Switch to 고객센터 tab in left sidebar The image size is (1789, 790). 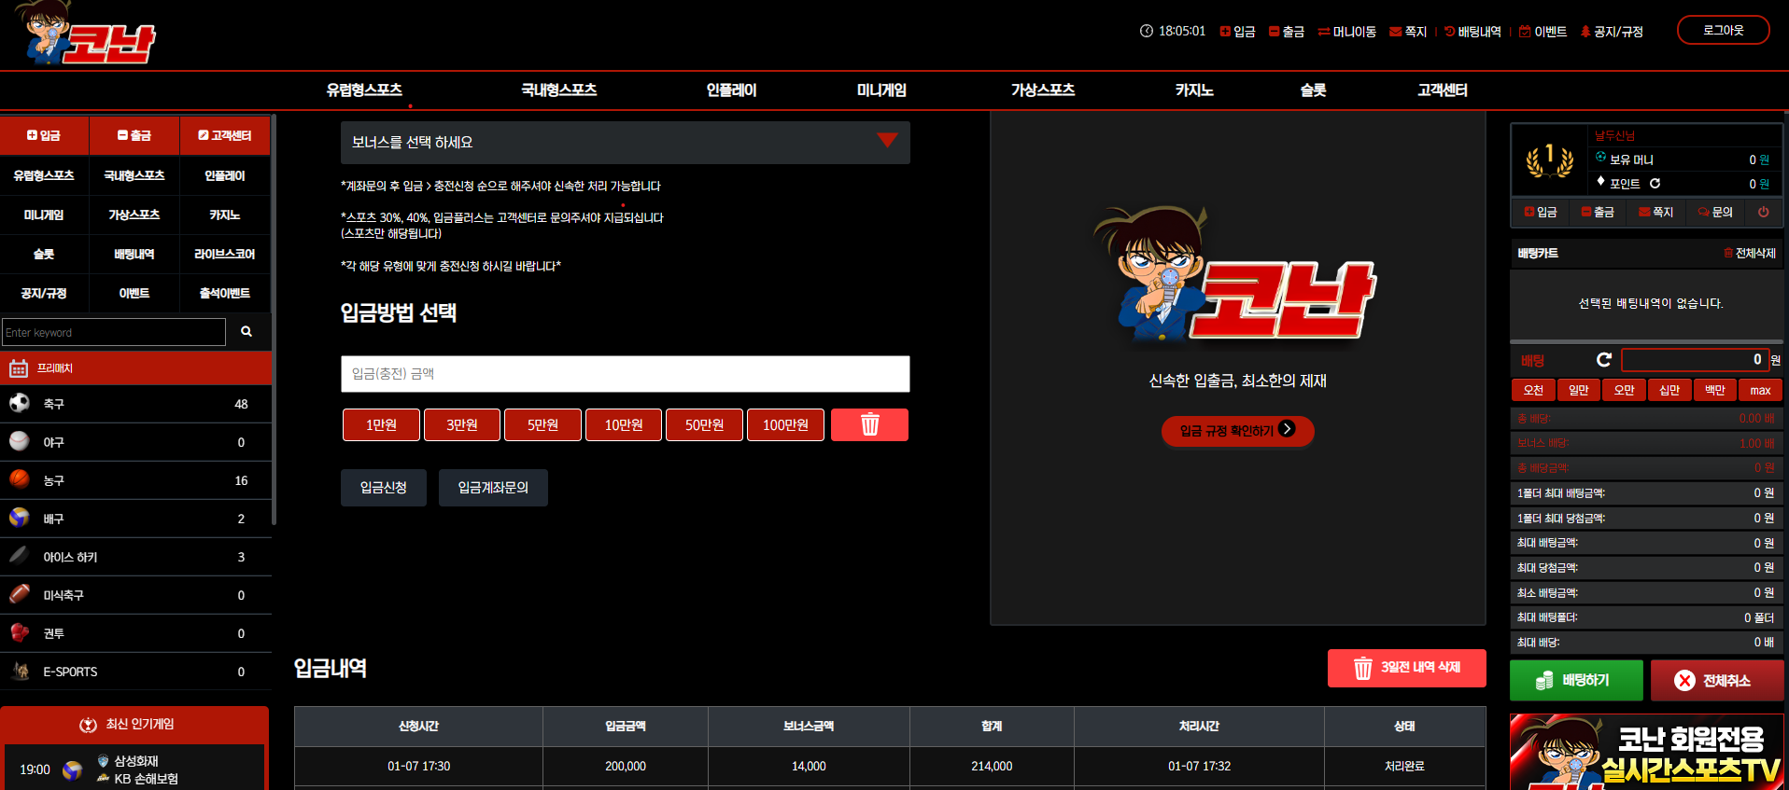pos(225,136)
